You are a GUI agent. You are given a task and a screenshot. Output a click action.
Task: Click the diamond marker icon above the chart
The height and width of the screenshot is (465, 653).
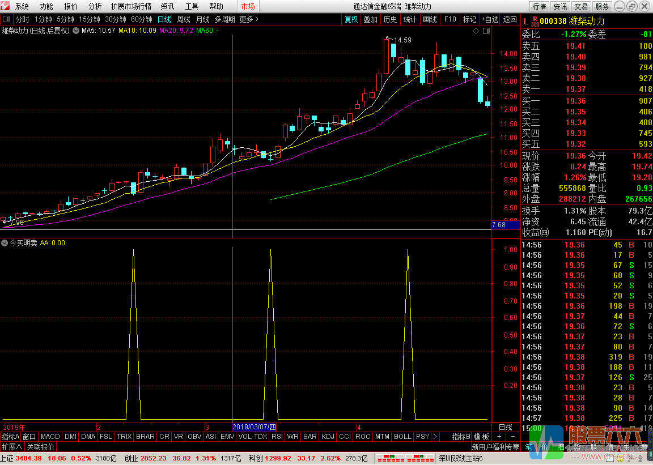476,31
